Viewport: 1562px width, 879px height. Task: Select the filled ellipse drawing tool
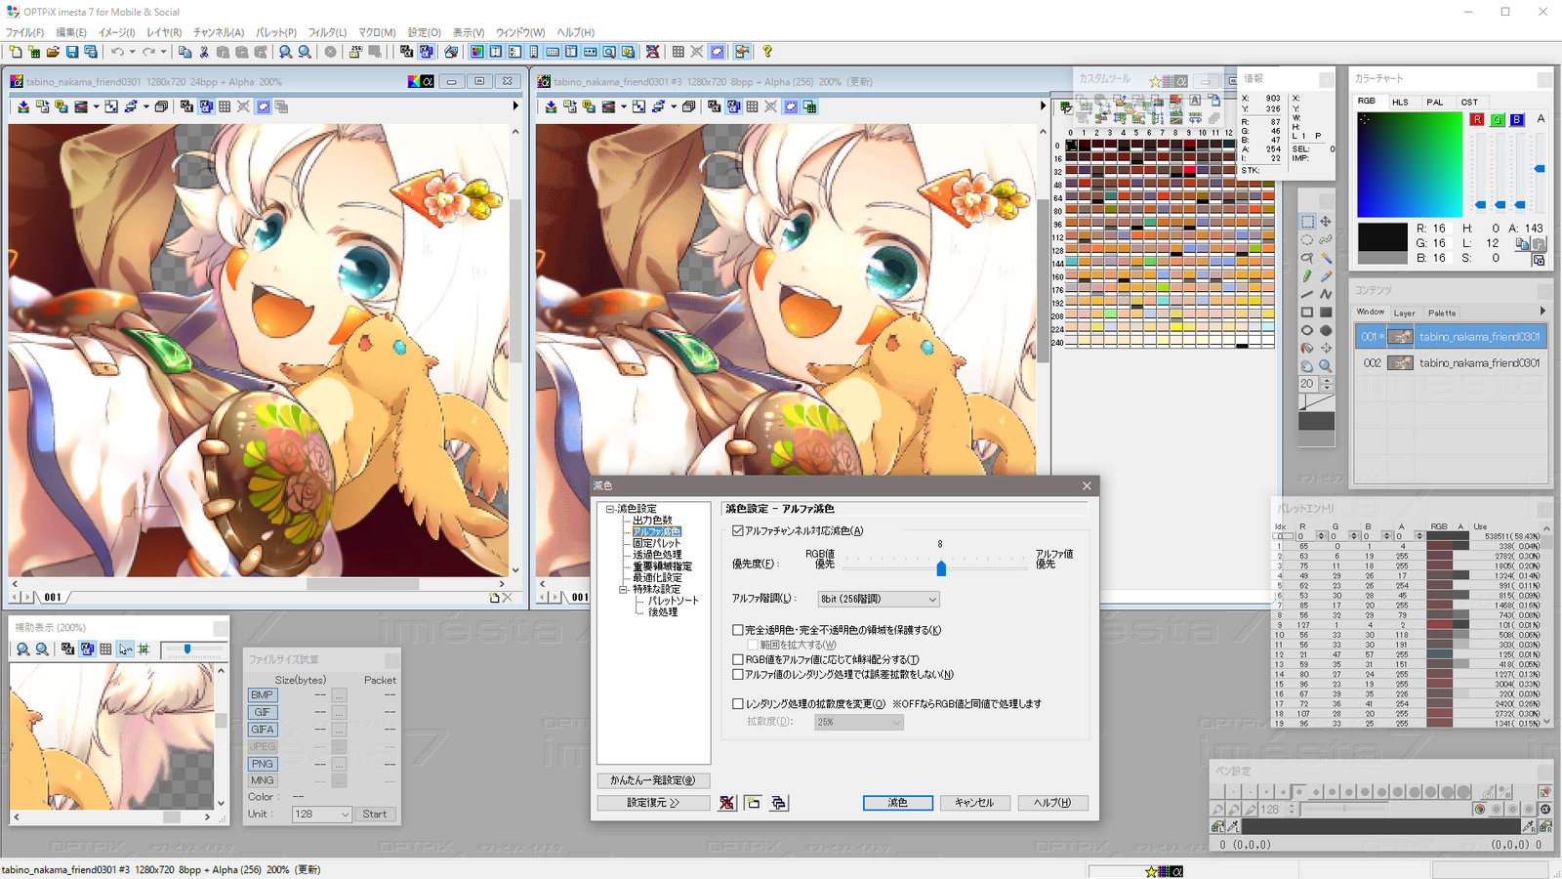[1326, 329]
